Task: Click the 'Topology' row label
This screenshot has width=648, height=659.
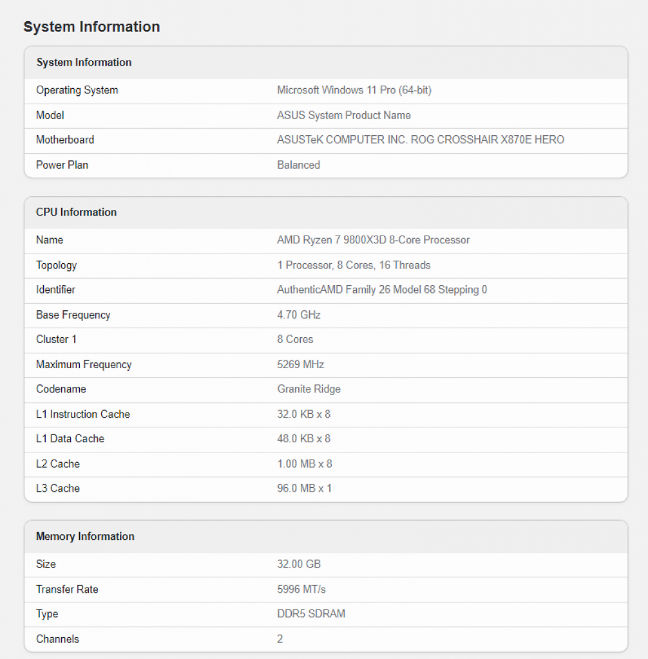Action: pos(57,265)
